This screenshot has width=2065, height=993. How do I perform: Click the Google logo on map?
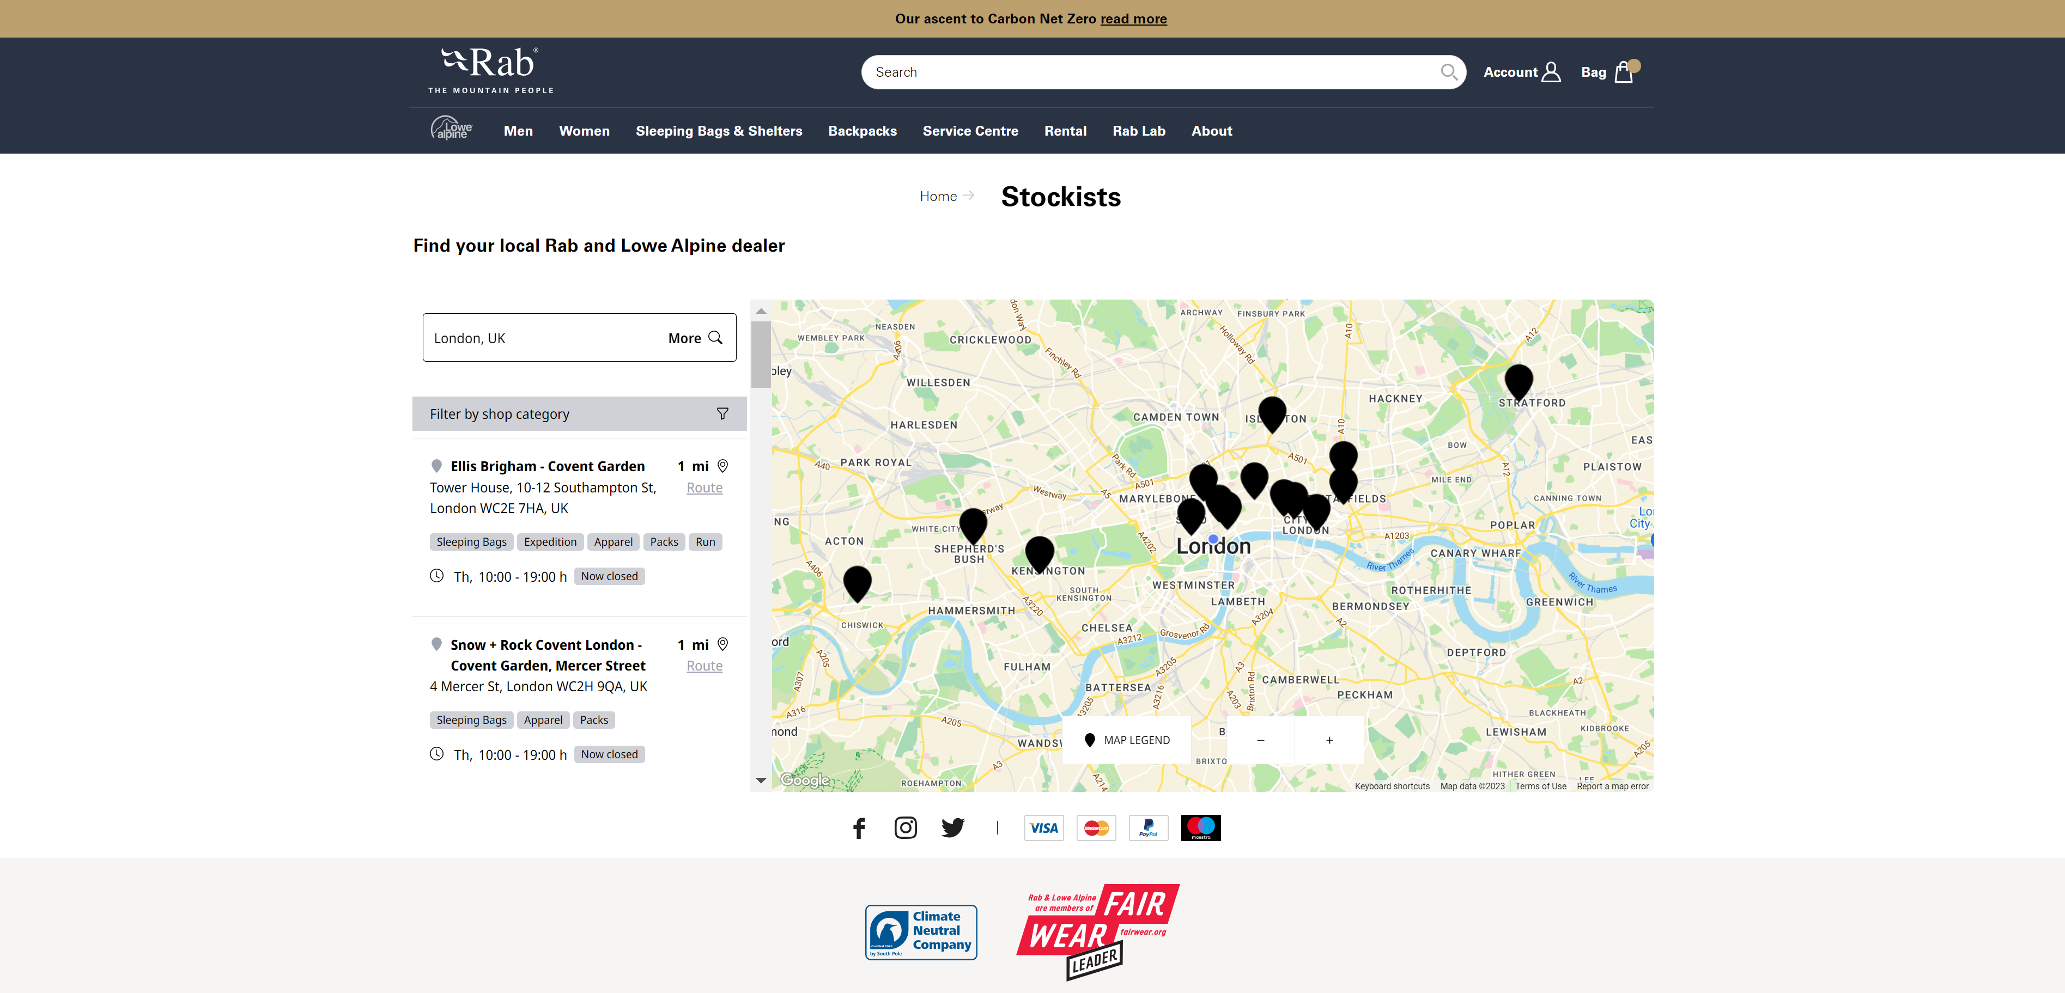pos(805,780)
